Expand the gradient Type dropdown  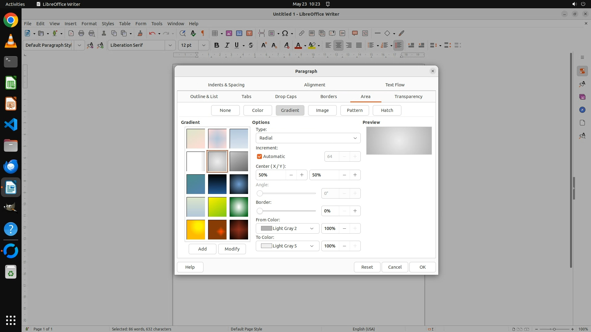[x=308, y=138]
